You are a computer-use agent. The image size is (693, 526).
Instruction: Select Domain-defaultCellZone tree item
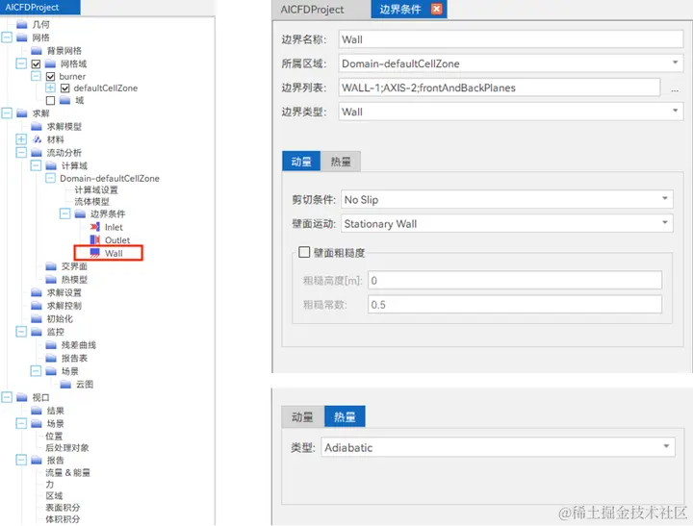pyautogui.click(x=110, y=179)
